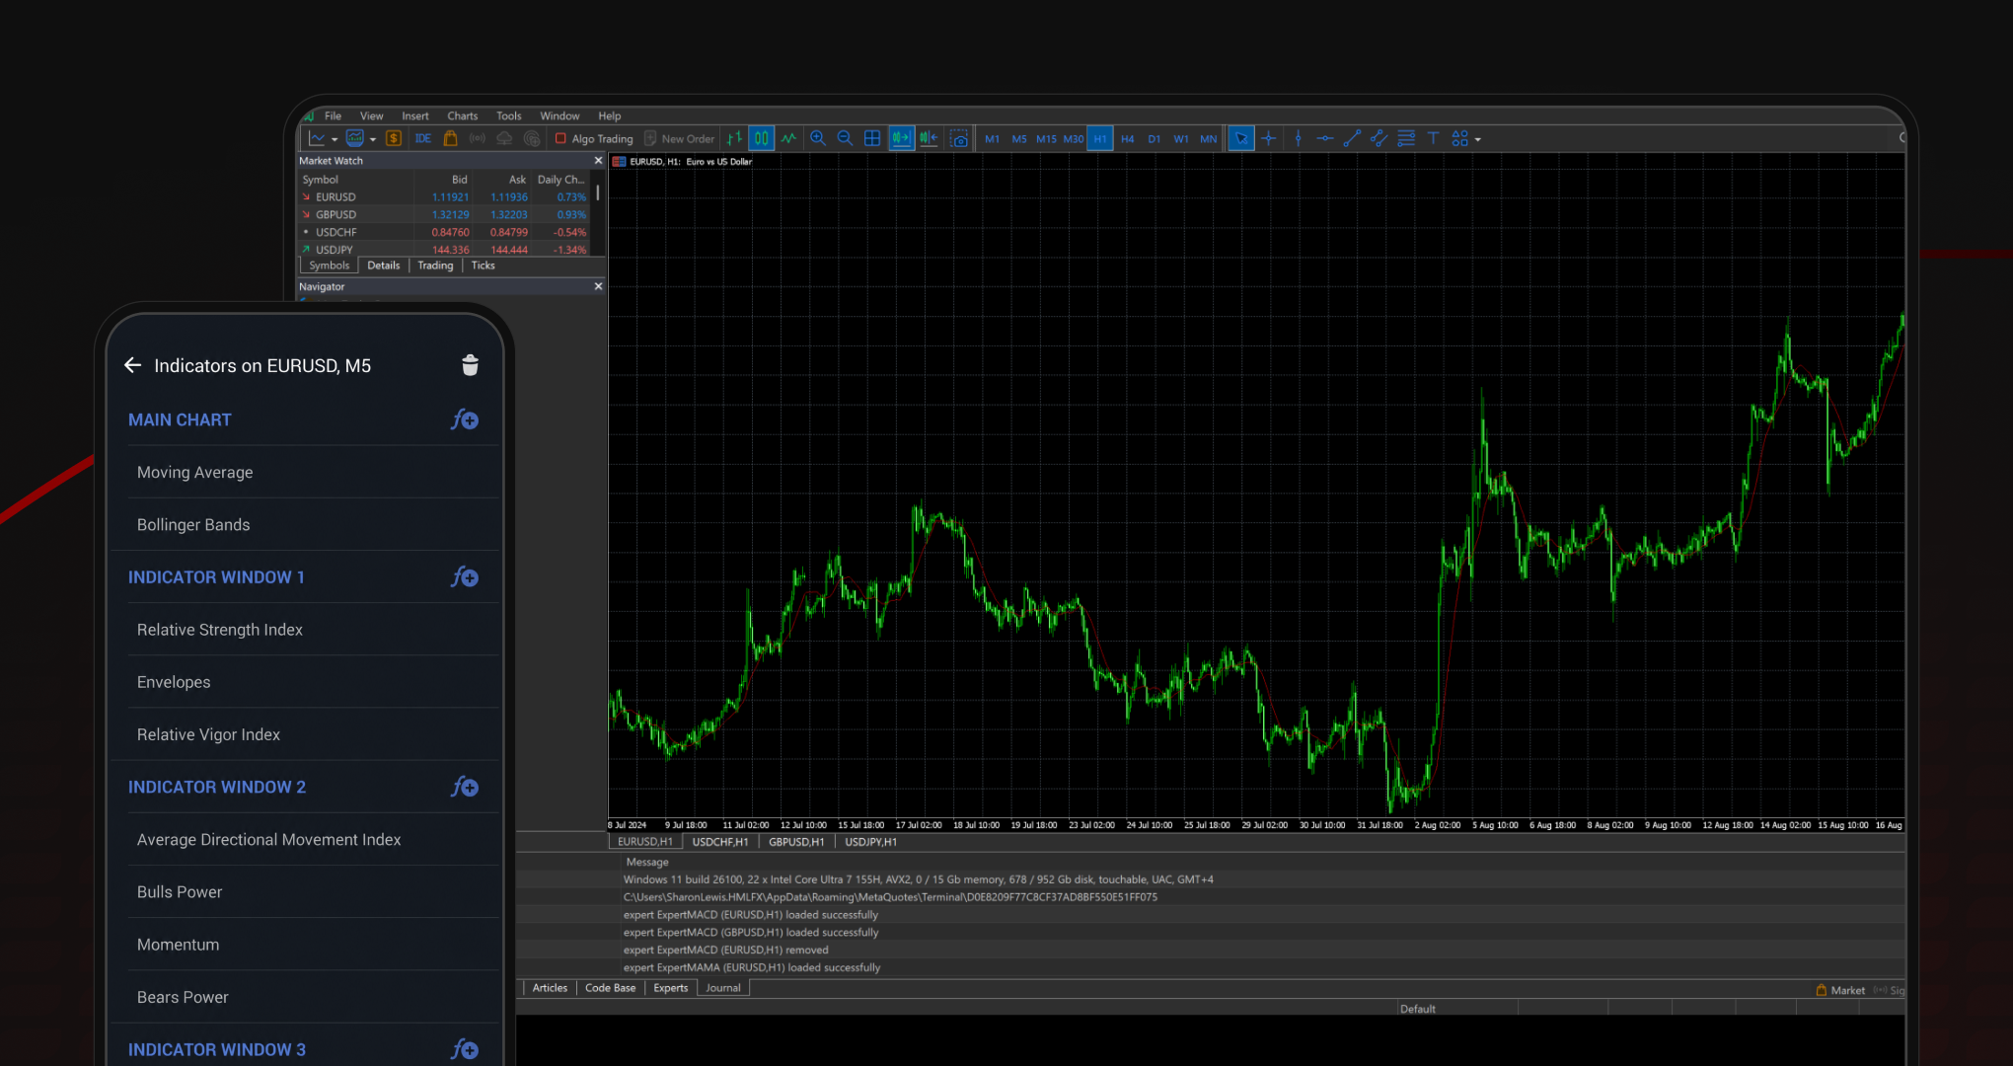
Task: Open the Market shopping bag toolbar icon
Action: point(451,139)
